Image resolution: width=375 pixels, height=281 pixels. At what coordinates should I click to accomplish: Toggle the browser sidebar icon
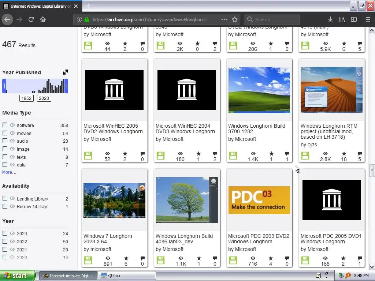tap(354, 19)
